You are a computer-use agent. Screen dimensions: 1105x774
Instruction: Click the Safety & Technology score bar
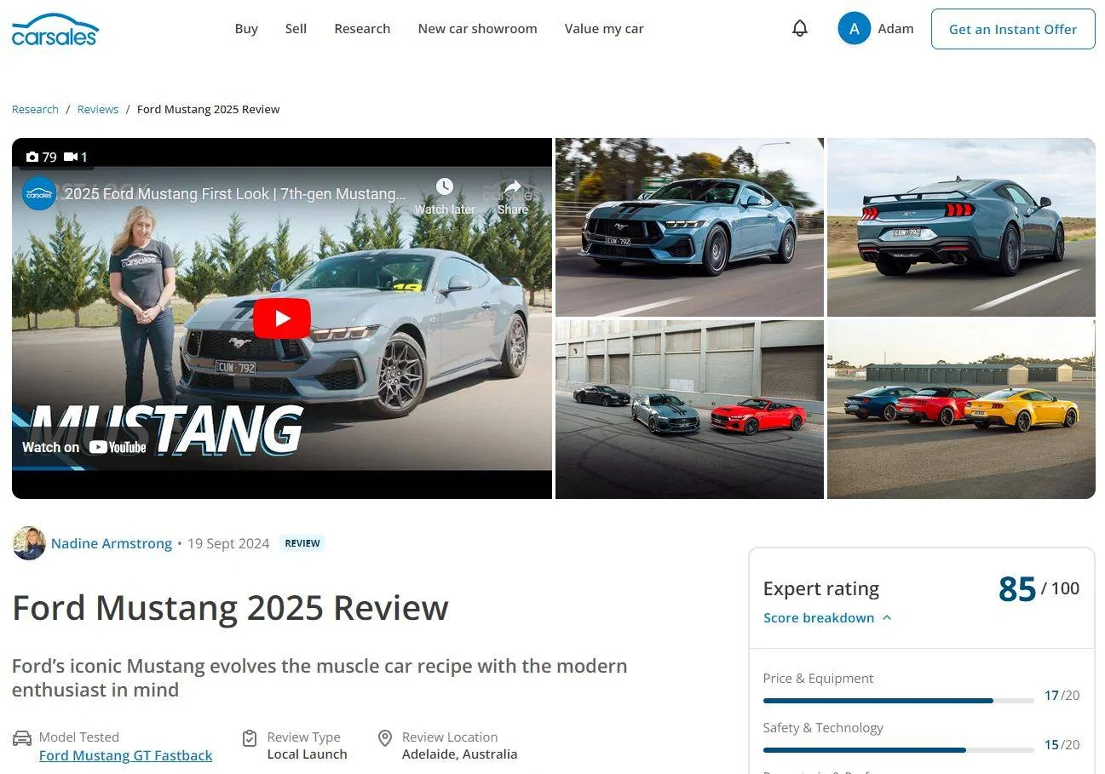click(x=899, y=750)
